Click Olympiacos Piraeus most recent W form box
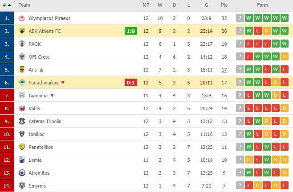This screenshot has width=293, height=192. pos(284,18)
